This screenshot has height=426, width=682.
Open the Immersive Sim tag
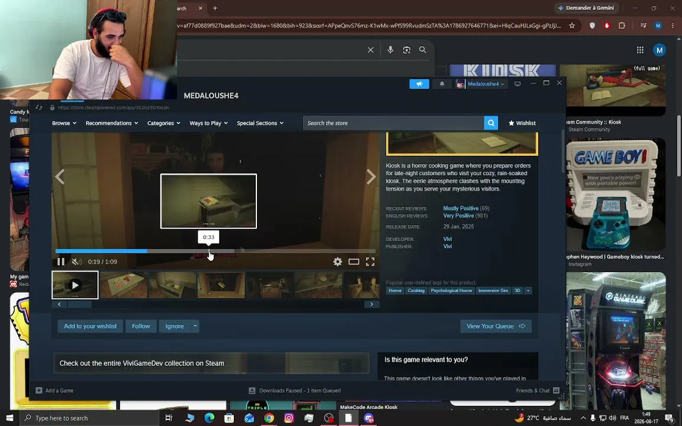493,291
